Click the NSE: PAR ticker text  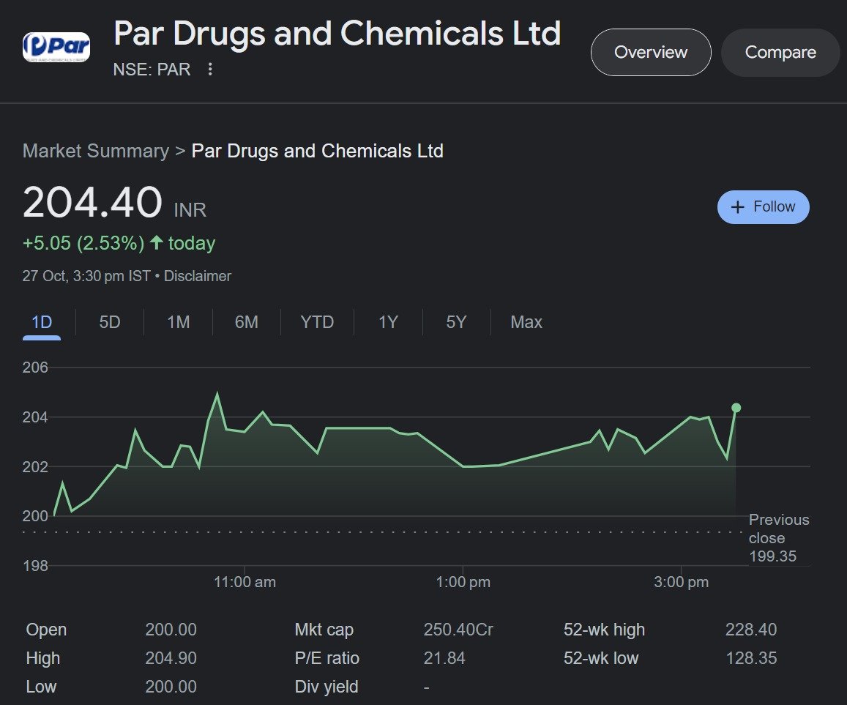[152, 70]
